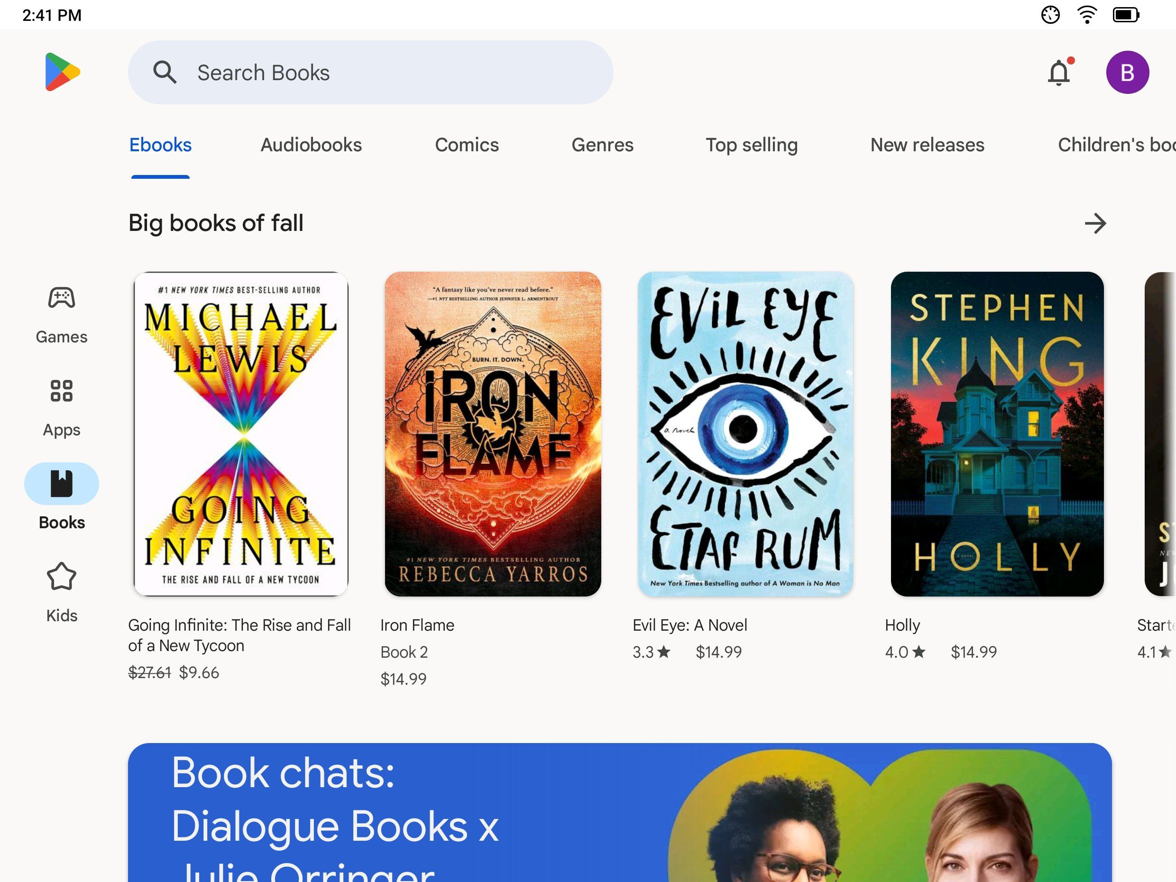Viewport: 1176px width, 882px height.
Task: Switch to the Comics tab
Action: [x=467, y=145]
